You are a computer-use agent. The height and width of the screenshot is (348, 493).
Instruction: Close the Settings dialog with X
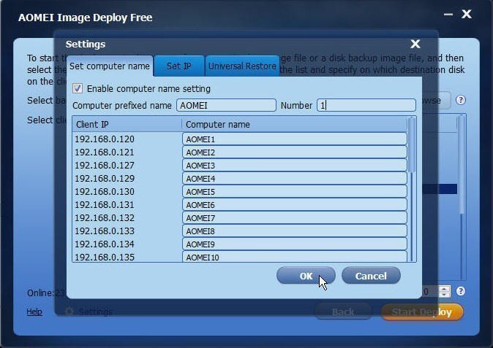415,44
